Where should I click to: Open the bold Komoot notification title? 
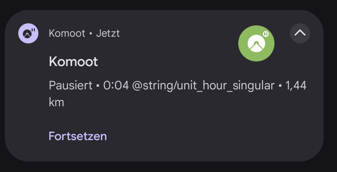point(73,62)
